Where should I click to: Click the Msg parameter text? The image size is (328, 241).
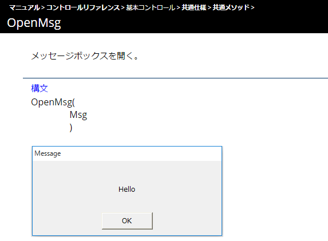coord(78,115)
